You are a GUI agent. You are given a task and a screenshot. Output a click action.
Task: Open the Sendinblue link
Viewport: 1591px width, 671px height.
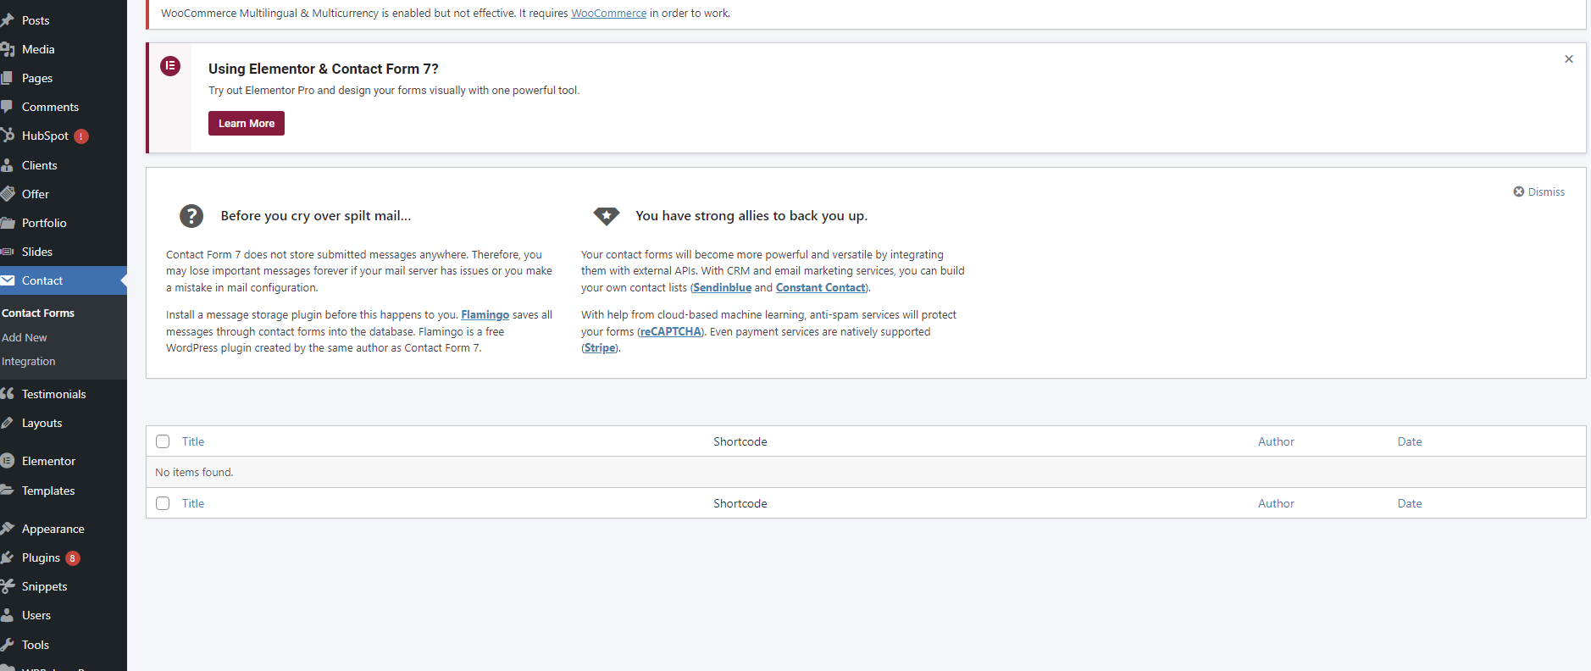722,288
